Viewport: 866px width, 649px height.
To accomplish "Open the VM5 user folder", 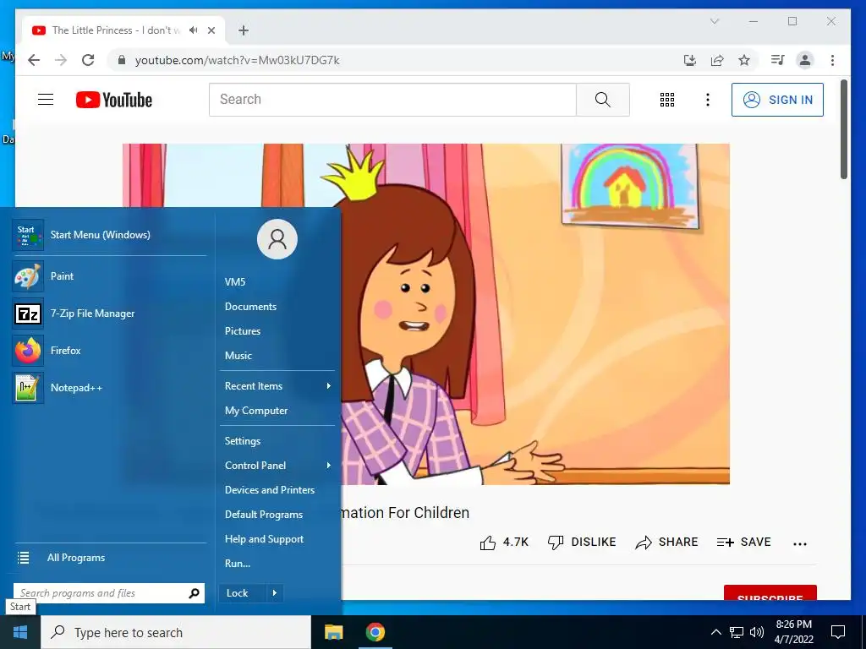I will [235, 282].
